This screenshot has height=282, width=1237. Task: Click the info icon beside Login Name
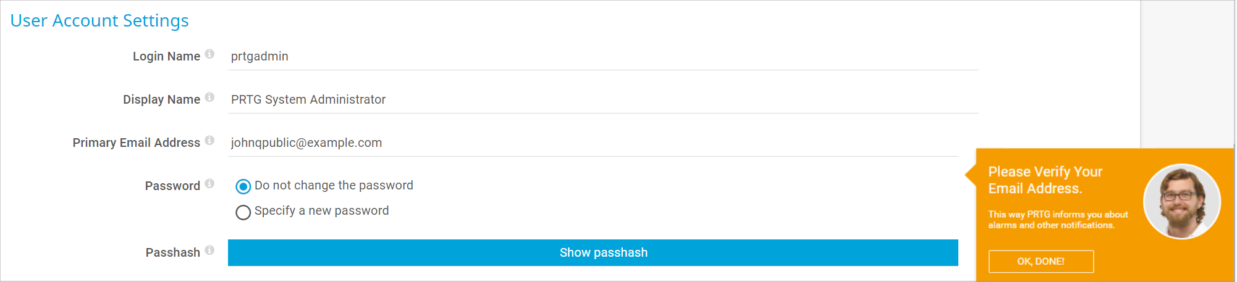[209, 54]
